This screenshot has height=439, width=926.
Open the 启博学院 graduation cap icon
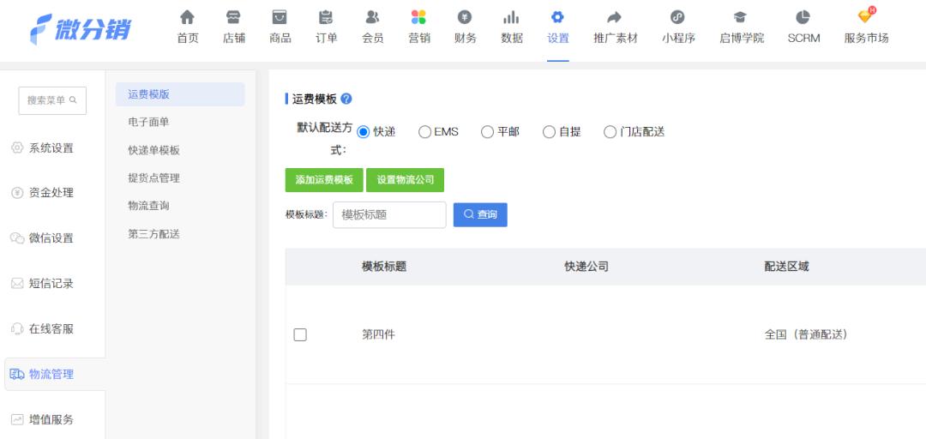click(741, 17)
